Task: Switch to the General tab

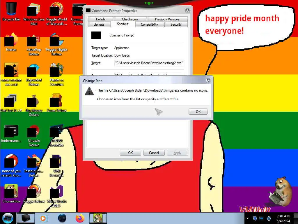Action: coord(99,24)
